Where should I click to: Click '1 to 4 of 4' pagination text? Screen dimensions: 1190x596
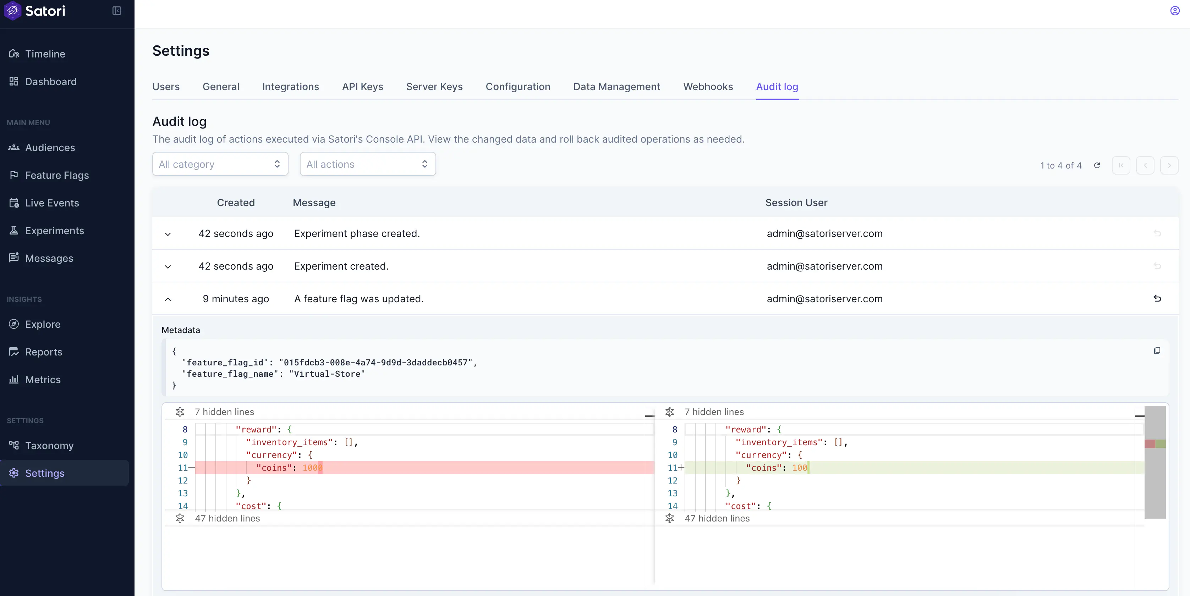1061,165
